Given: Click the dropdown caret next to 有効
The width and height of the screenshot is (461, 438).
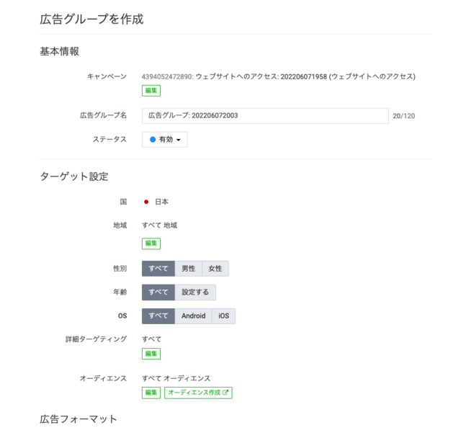Looking at the screenshot, I should [179, 140].
